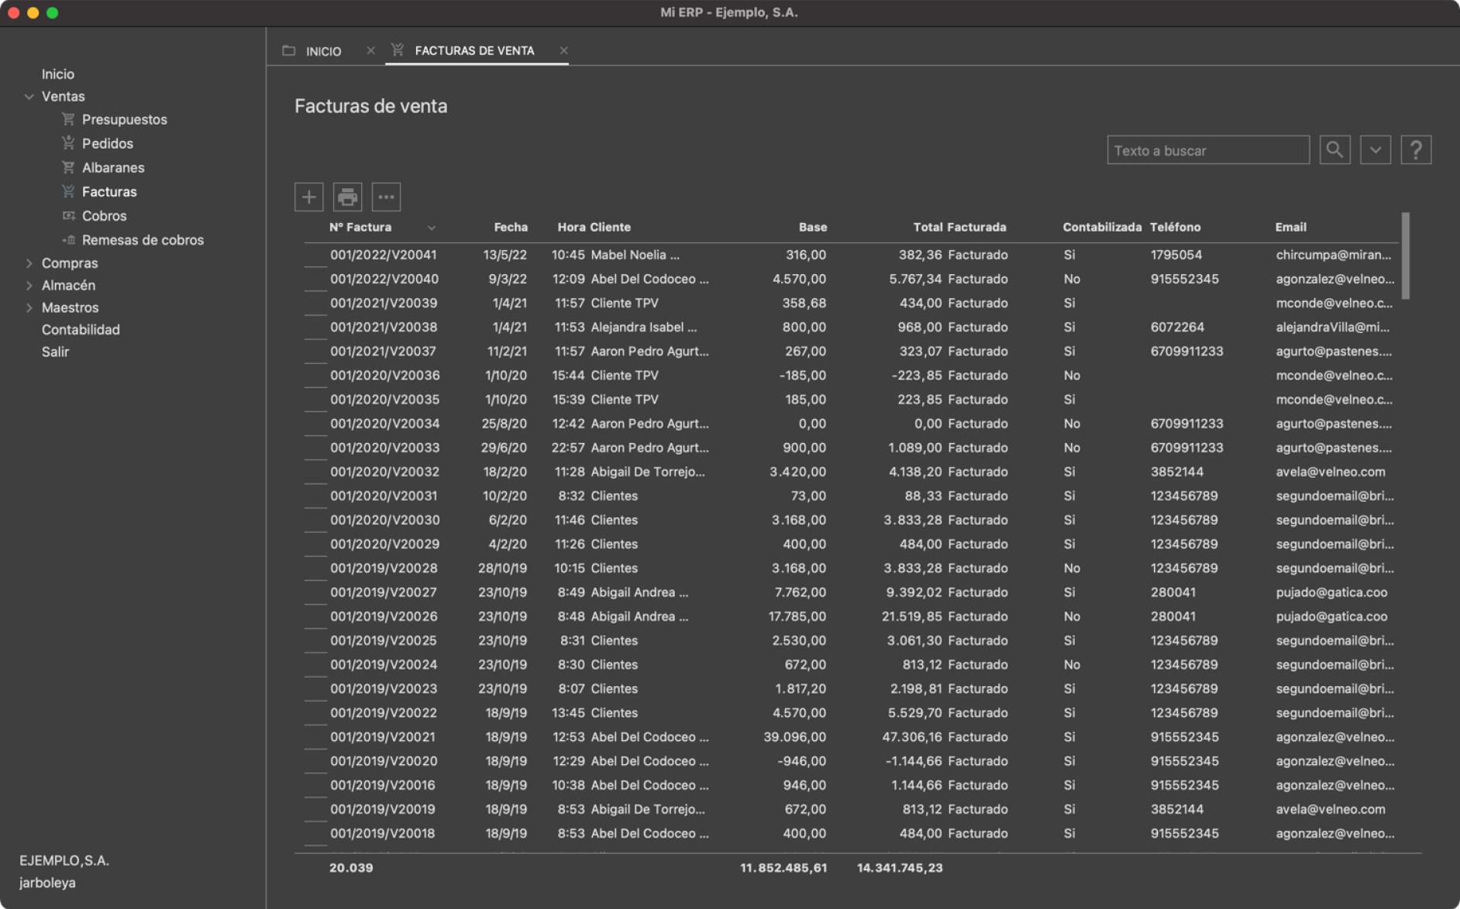Click phone 1795054 in first row
The image size is (1460, 909).
pos(1176,255)
